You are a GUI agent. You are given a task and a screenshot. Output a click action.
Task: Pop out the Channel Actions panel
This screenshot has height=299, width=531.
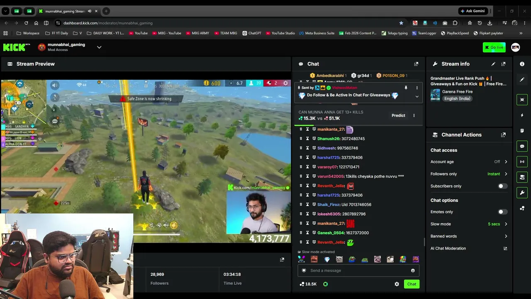tap(503, 135)
